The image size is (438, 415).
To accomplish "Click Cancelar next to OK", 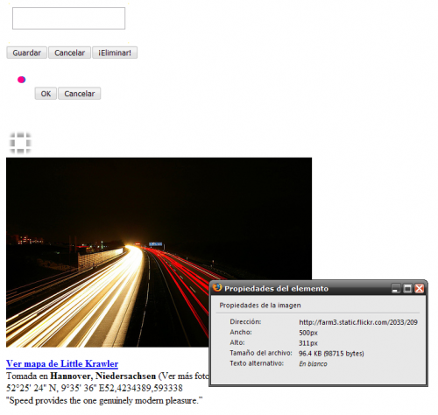I will click(80, 94).
